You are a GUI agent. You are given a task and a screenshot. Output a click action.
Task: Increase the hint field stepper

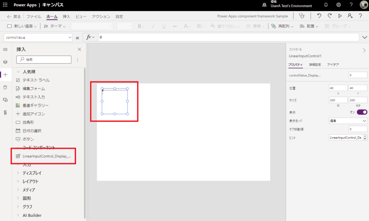pos(365,136)
